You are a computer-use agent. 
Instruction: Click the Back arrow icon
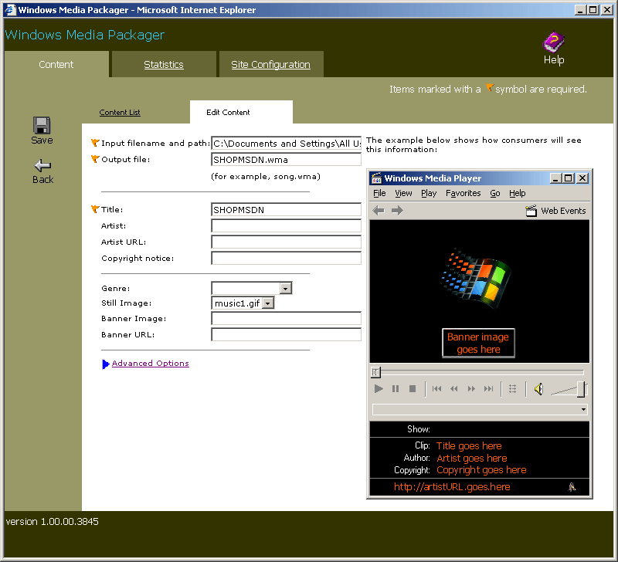coord(42,165)
